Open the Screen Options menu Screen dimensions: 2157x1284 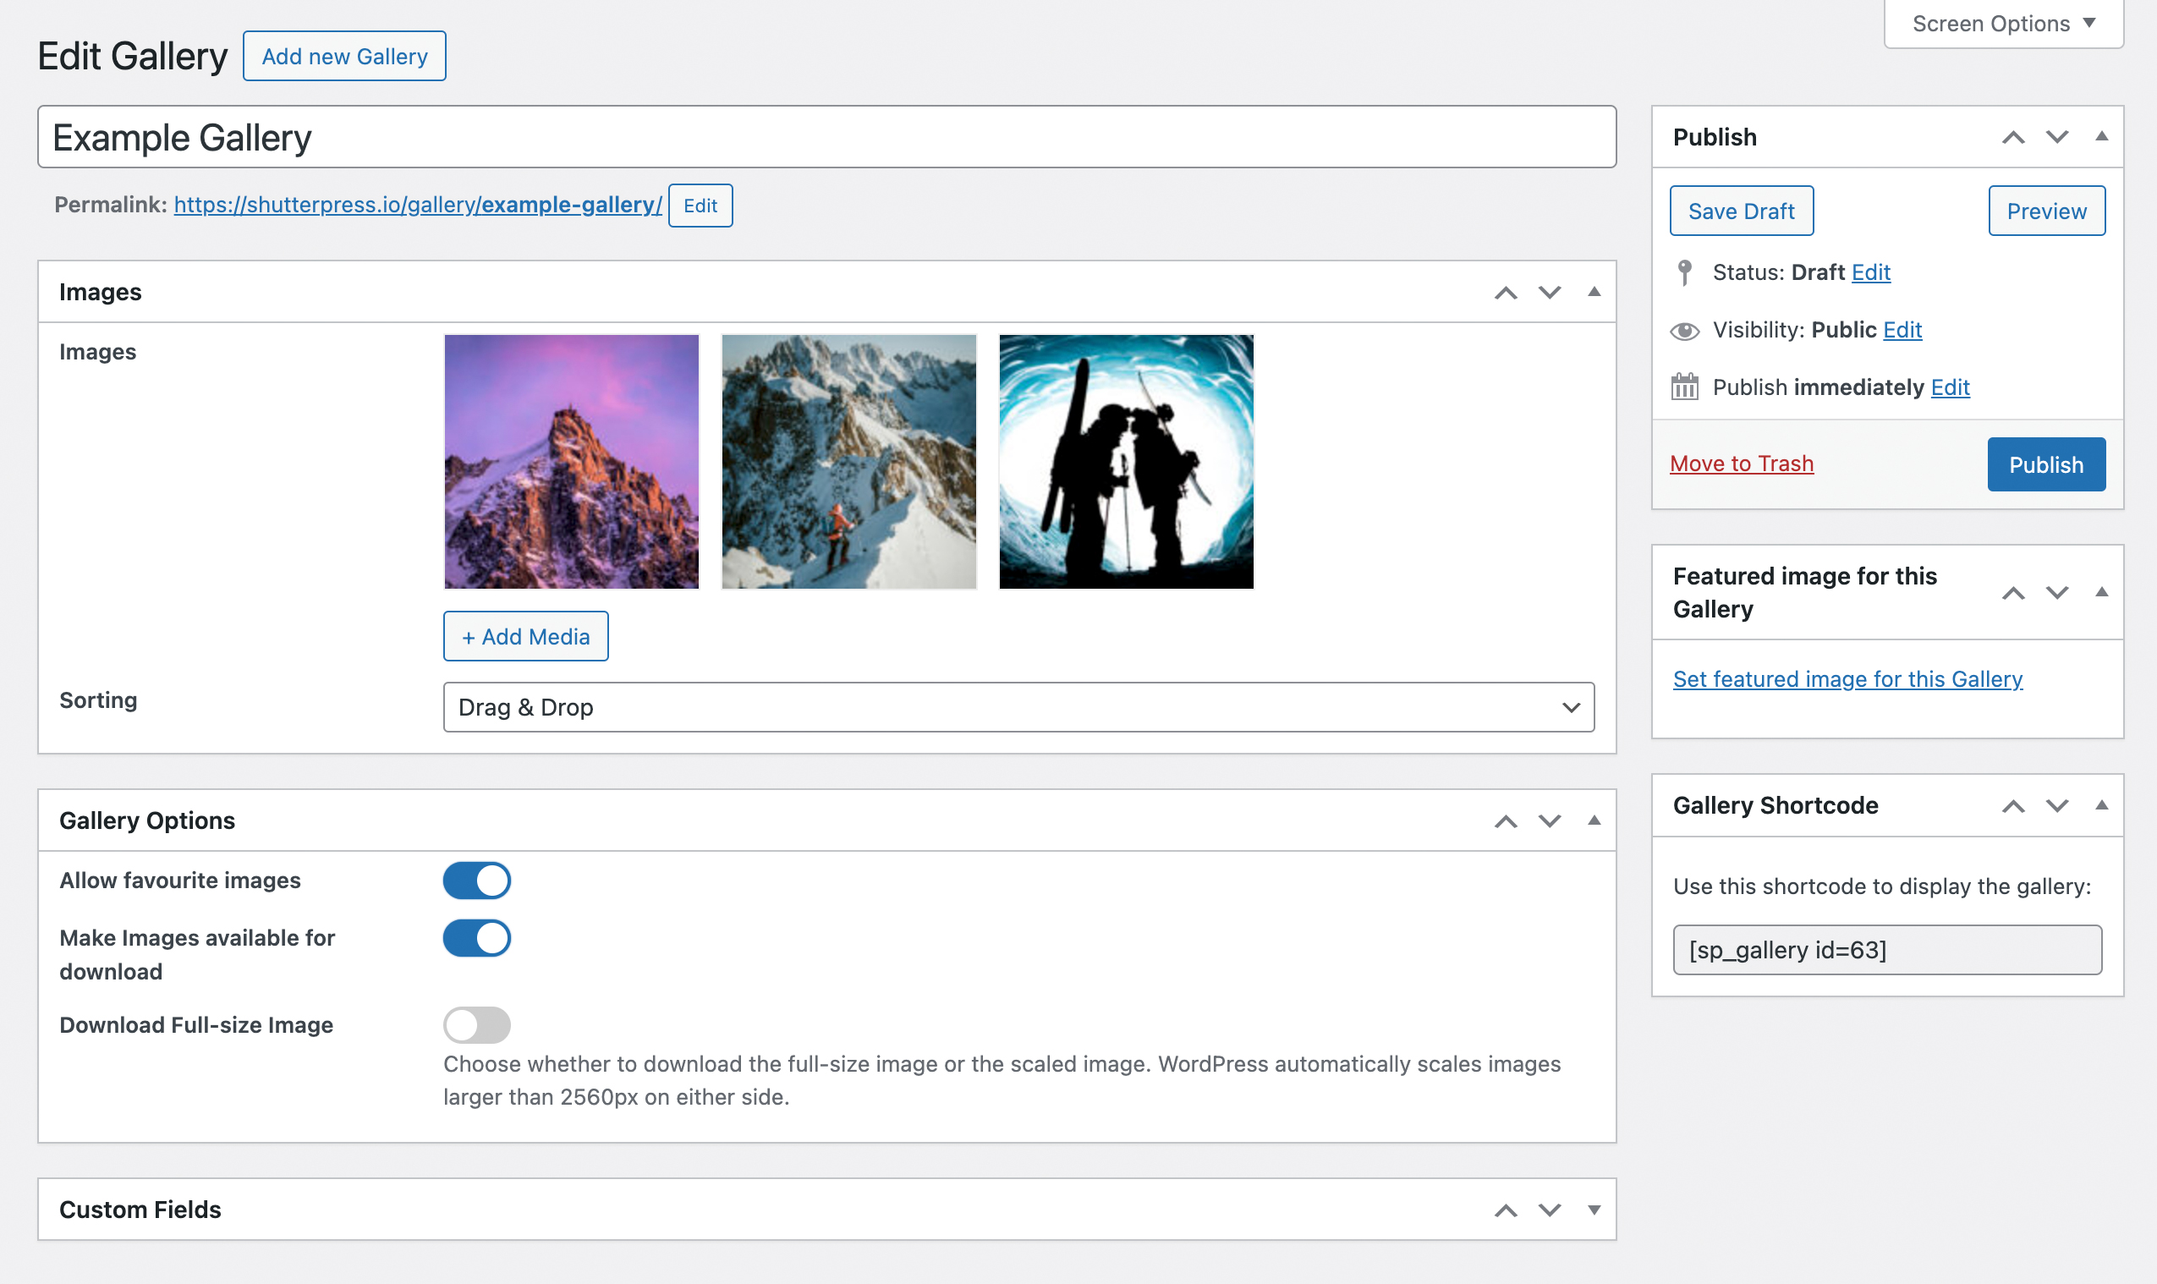click(x=2001, y=24)
